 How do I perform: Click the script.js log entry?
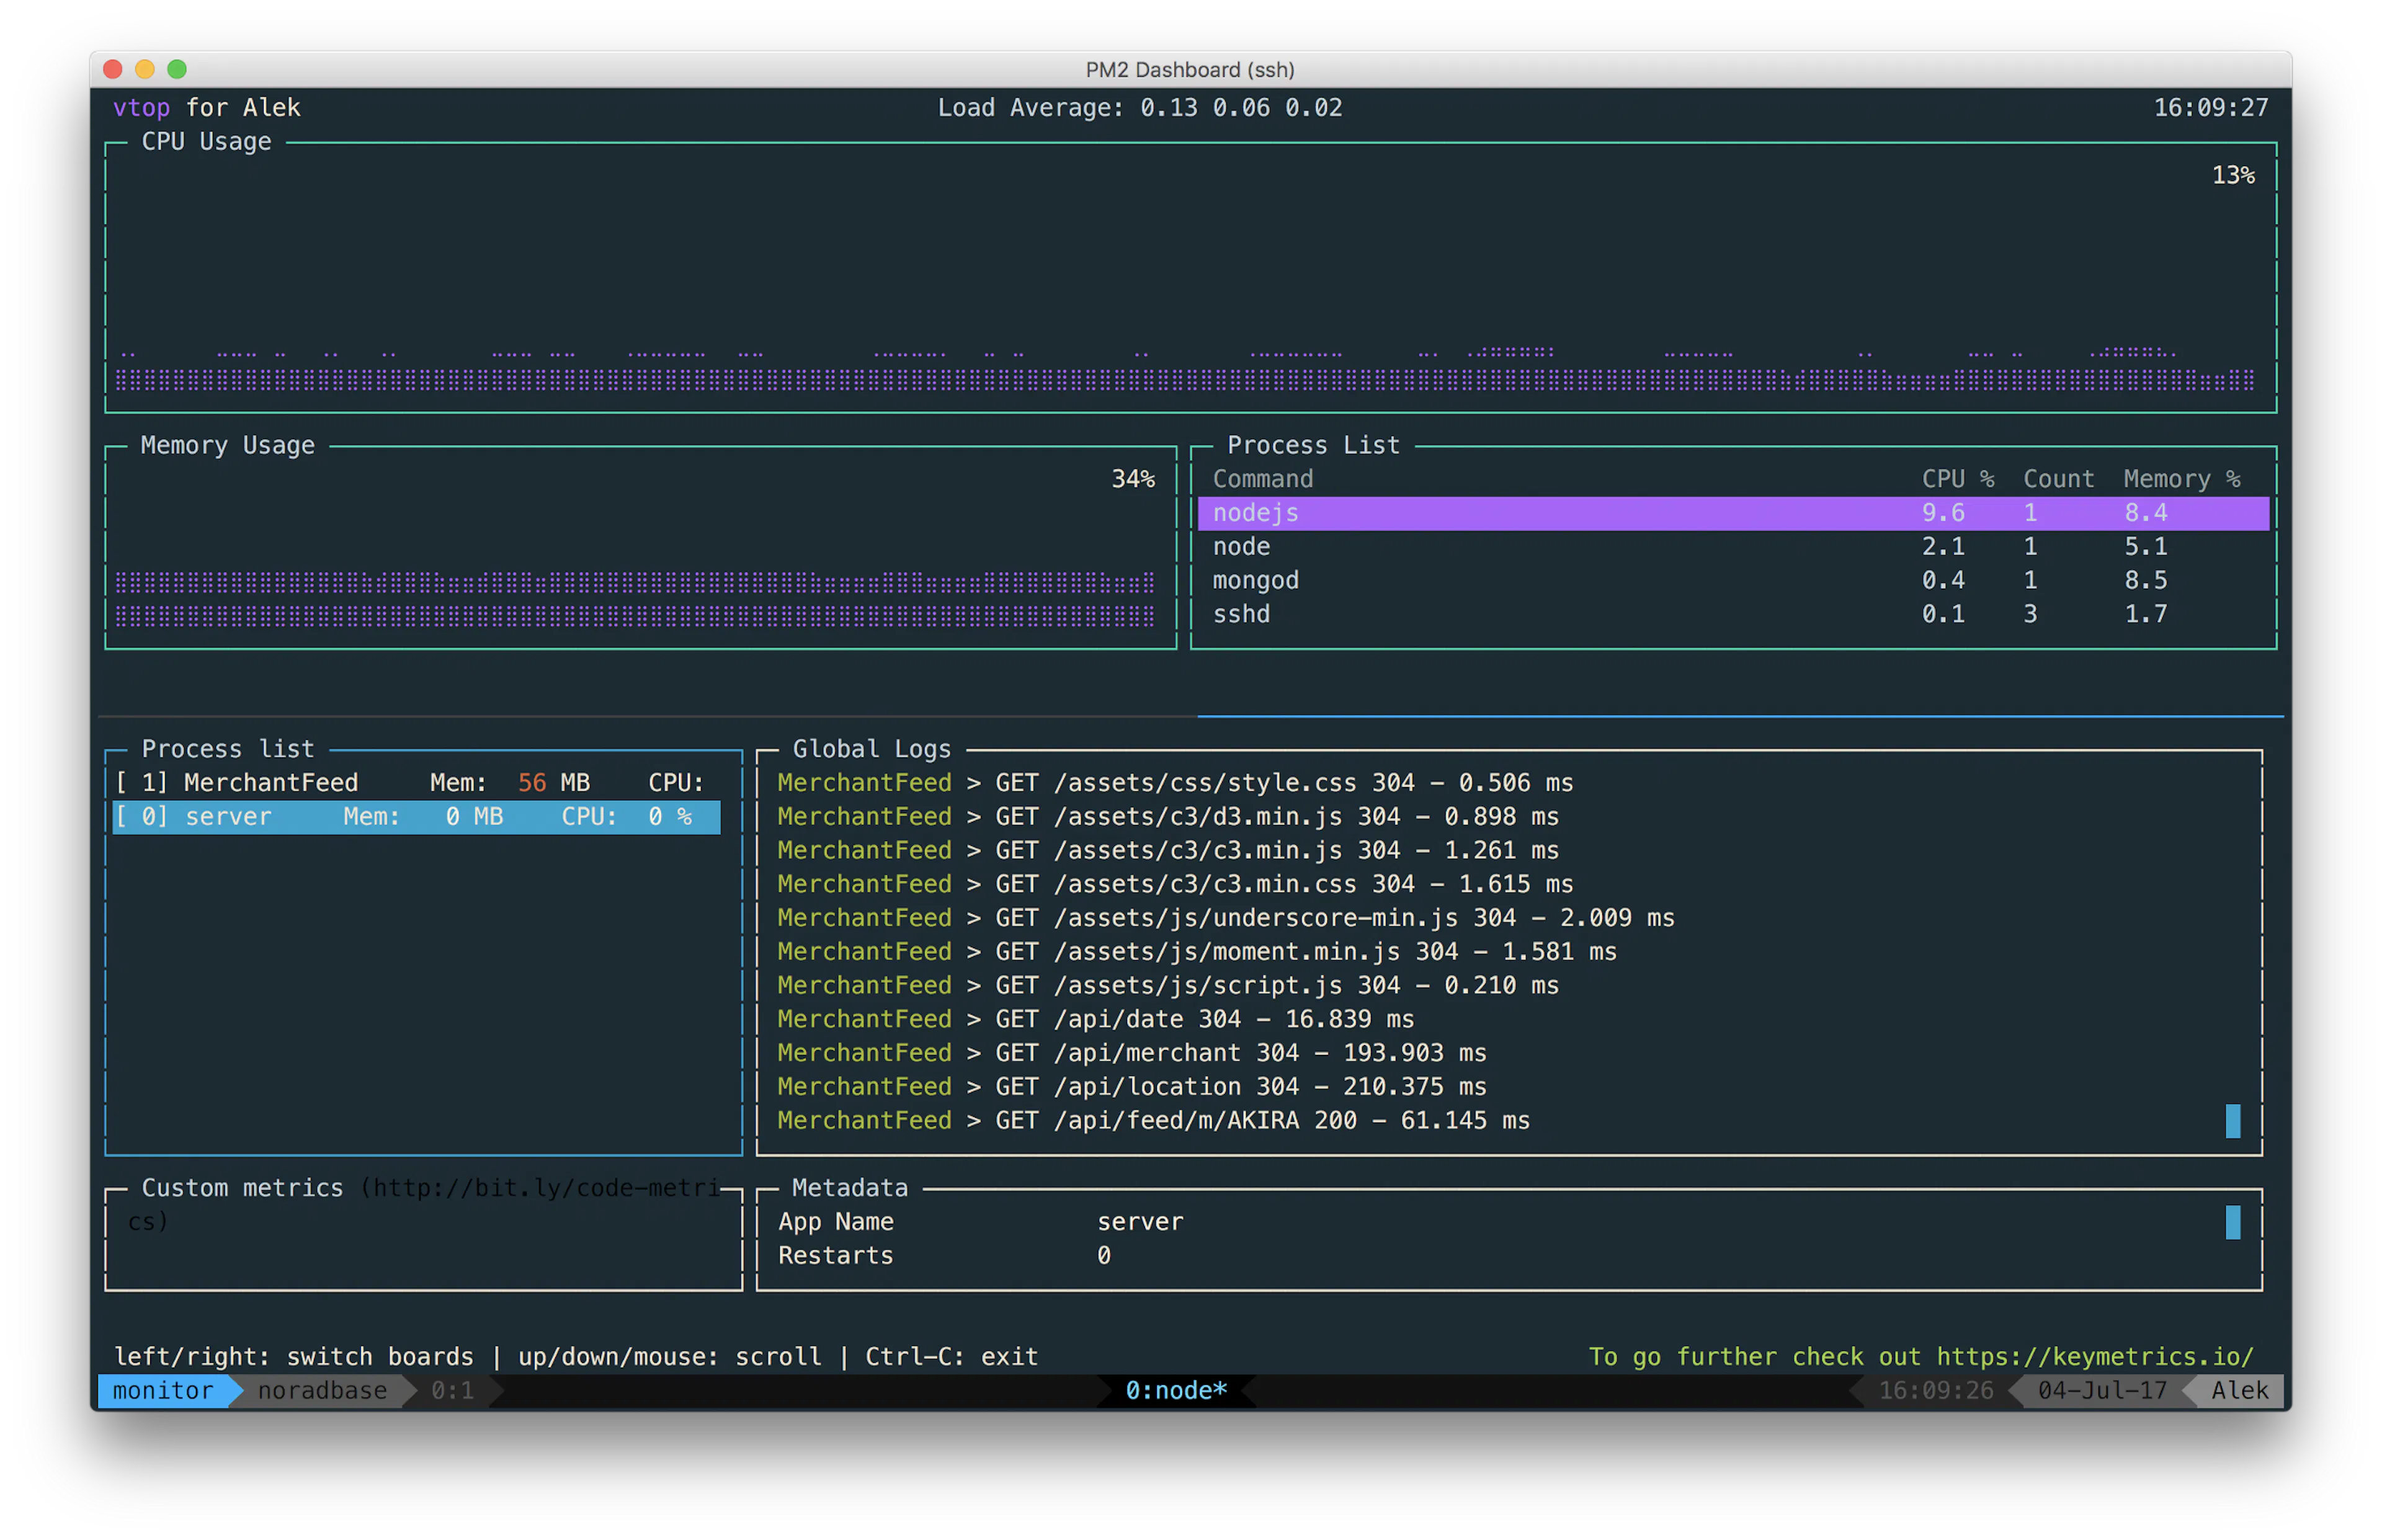(1168, 986)
